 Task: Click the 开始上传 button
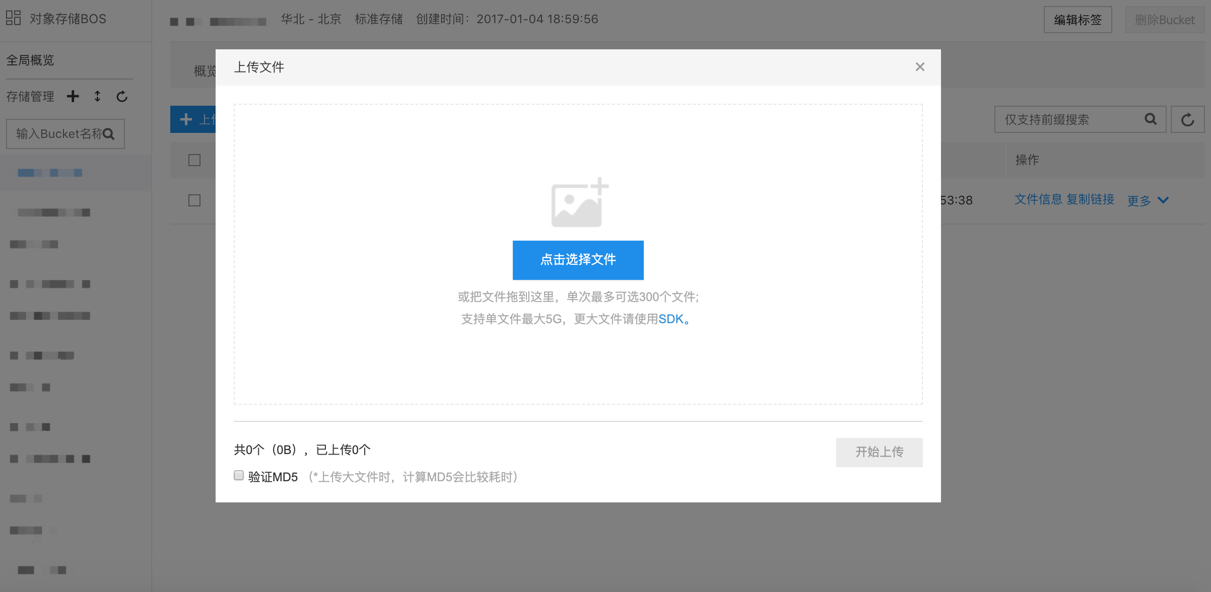879,452
